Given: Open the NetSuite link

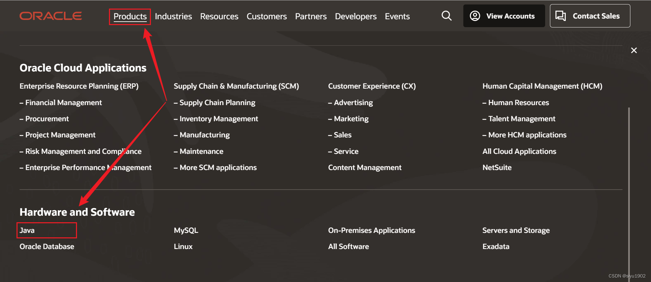Looking at the screenshot, I should (497, 168).
